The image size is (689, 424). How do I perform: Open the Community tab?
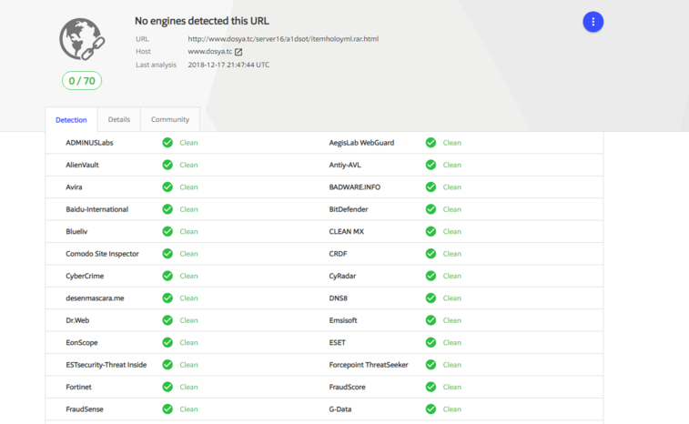170,119
